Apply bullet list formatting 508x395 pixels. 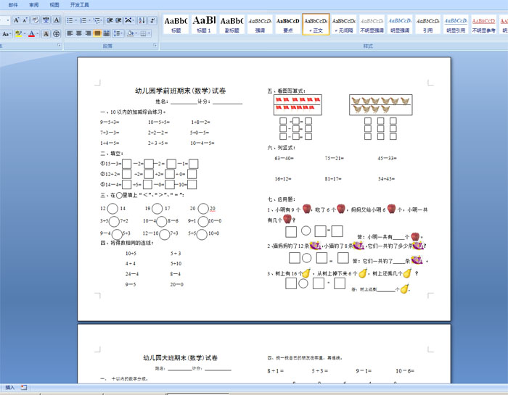(70, 21)
